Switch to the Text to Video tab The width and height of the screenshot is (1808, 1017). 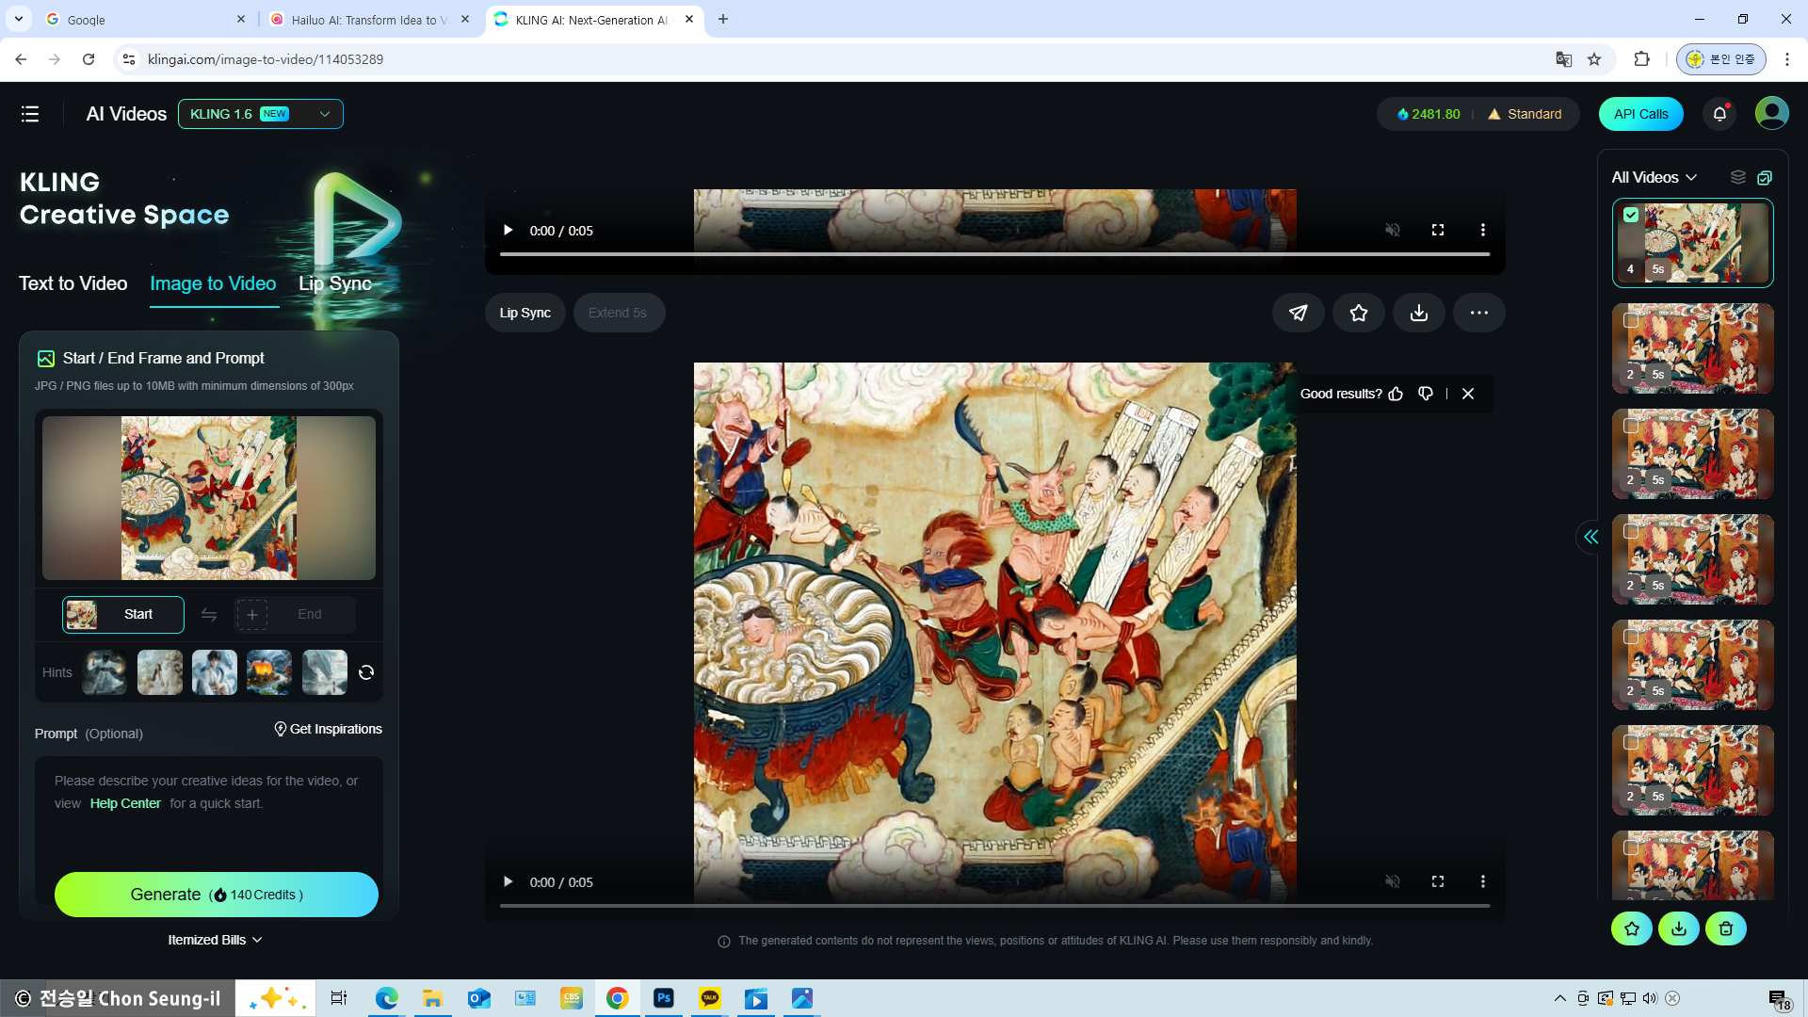tap(73, 283)
